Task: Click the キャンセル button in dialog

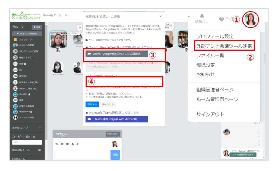Action: pyautogui.click(x=108, y=104)
